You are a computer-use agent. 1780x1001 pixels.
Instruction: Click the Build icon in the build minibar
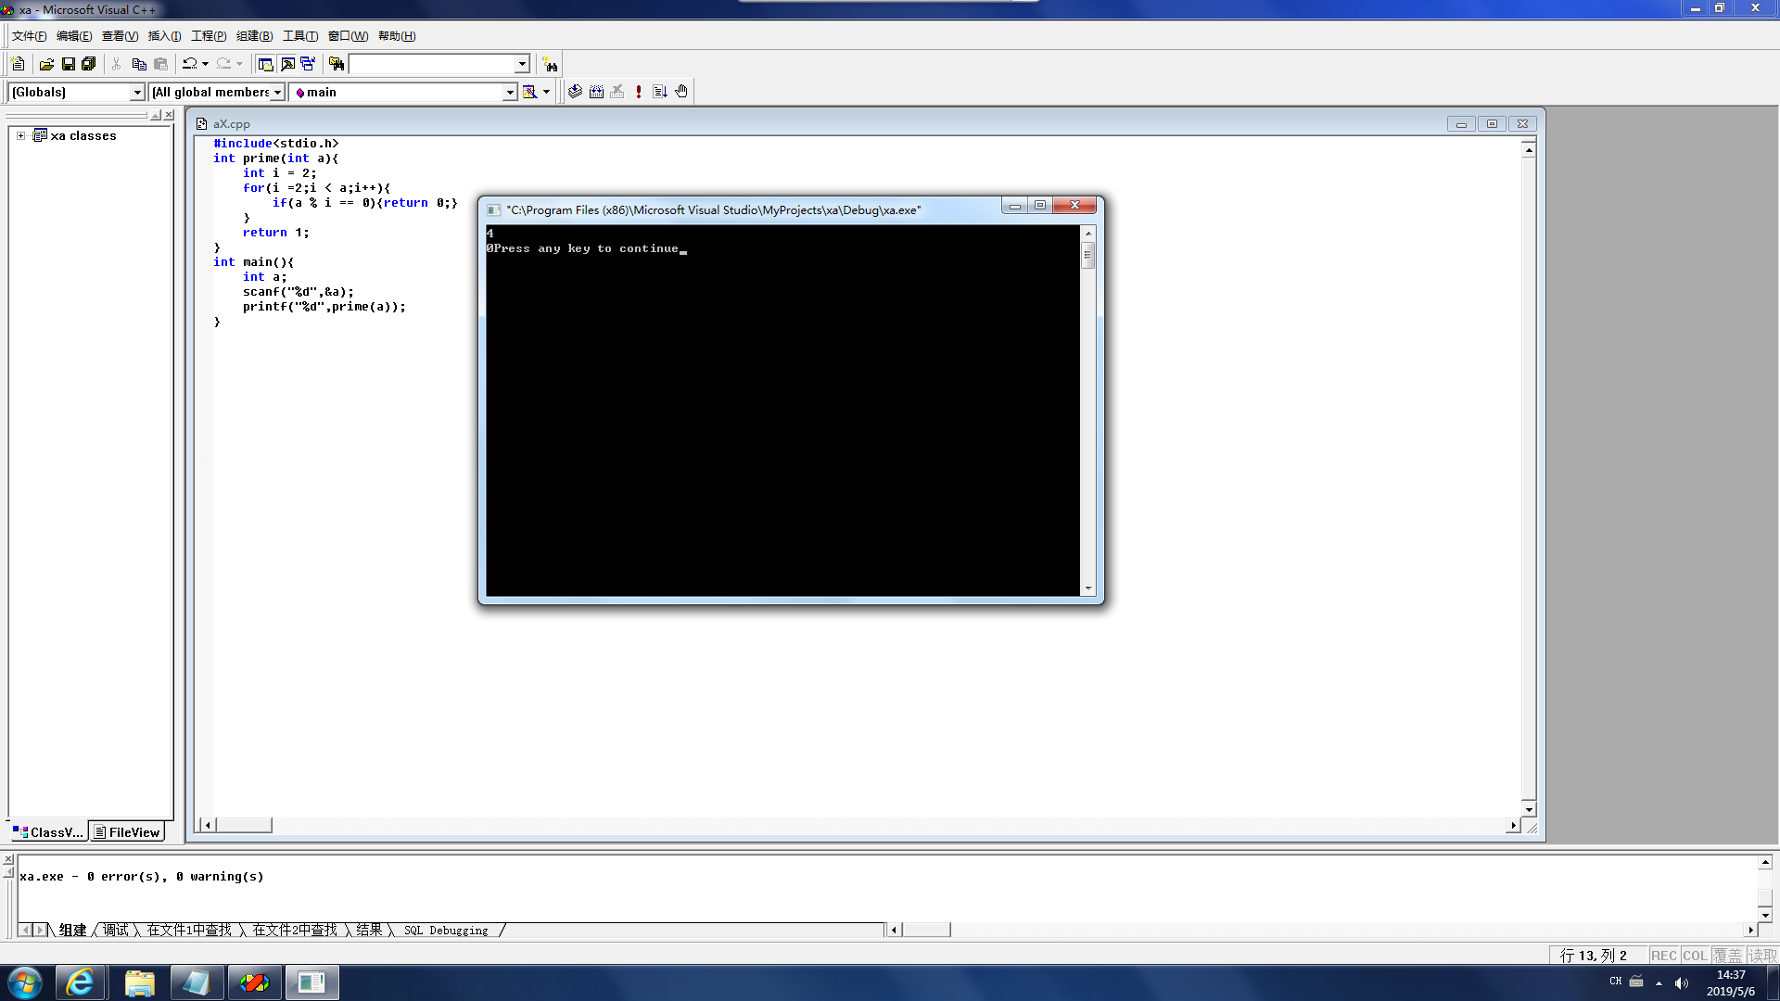(596, 92)
